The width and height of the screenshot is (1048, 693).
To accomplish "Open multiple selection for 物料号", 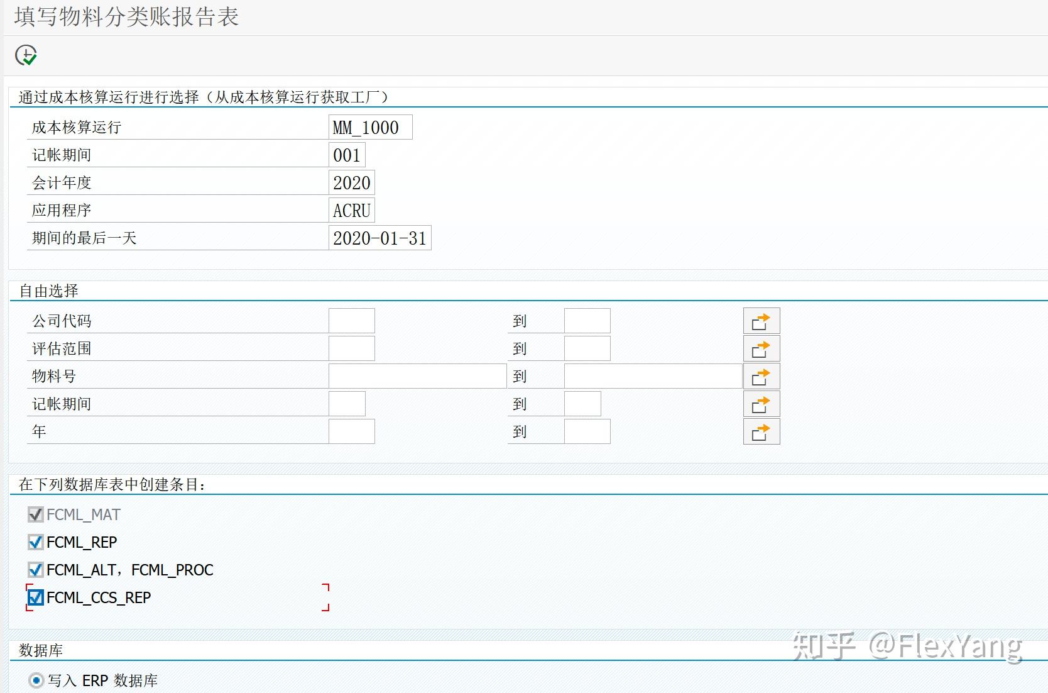I will pos(761,375).
